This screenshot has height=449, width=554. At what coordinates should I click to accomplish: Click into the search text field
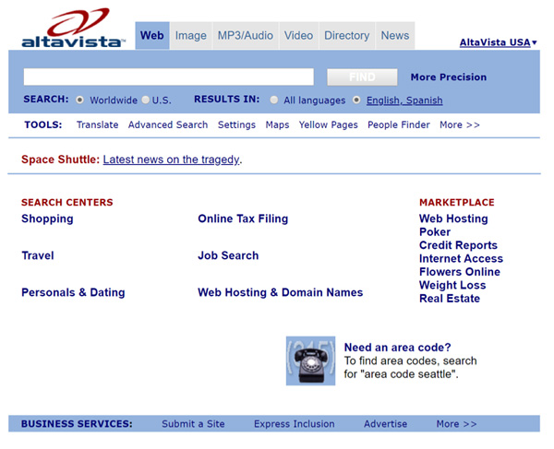[168, 77]
